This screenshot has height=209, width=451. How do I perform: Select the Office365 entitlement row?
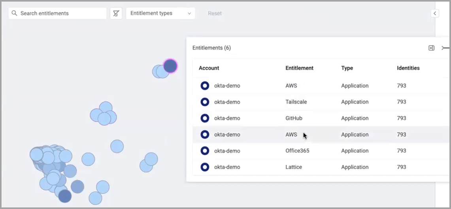pos(321,151)
